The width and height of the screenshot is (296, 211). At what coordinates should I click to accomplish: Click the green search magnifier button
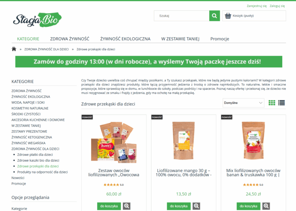pos(214,16)
